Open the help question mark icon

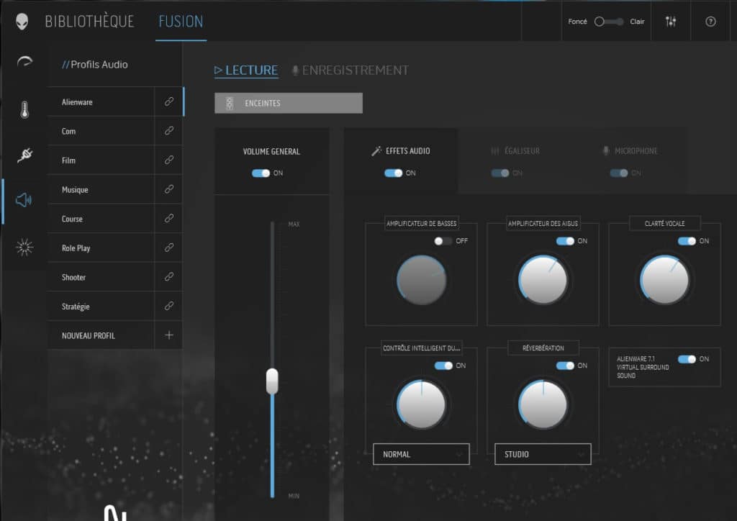pyautogui.click(x=710, y=21)
